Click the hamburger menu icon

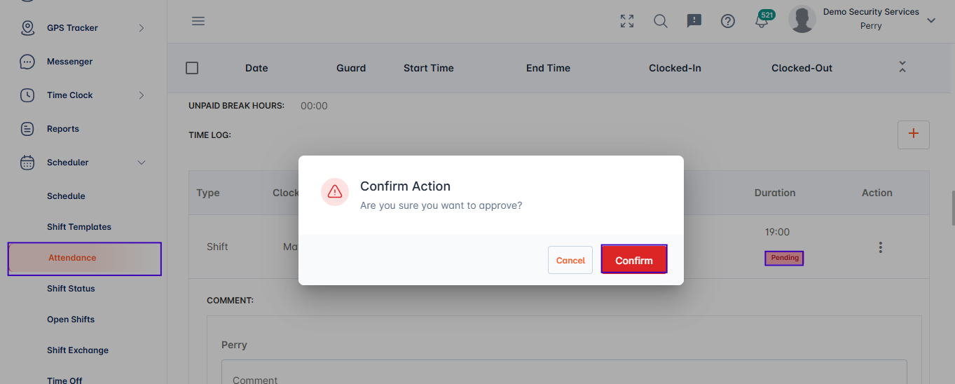click(198, 21)
